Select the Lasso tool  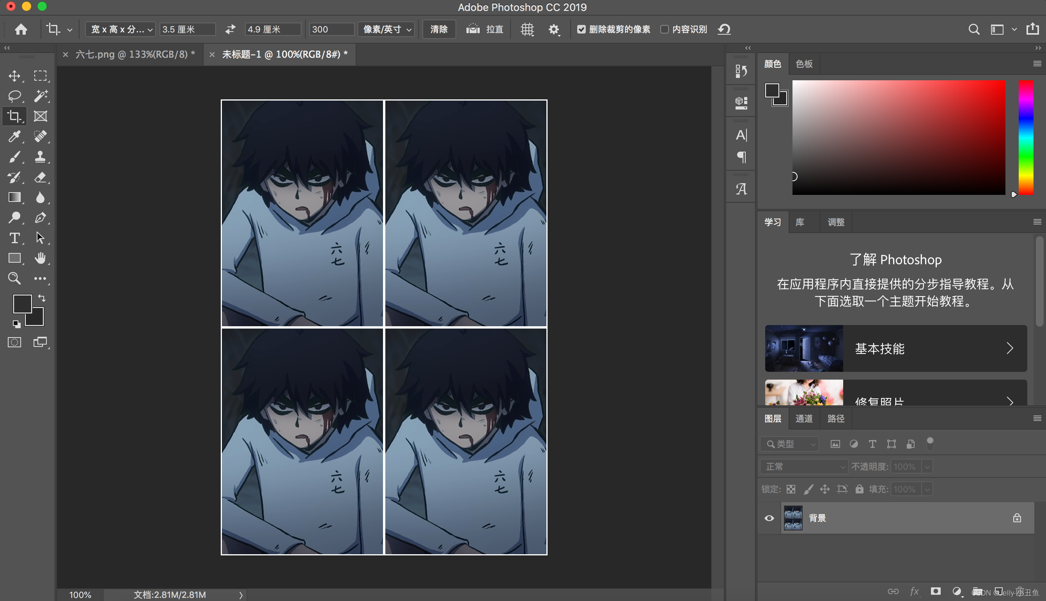(x=14, y=96)
